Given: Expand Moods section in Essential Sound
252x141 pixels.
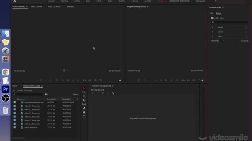Looking at the screenshot, I should [213, 27].
